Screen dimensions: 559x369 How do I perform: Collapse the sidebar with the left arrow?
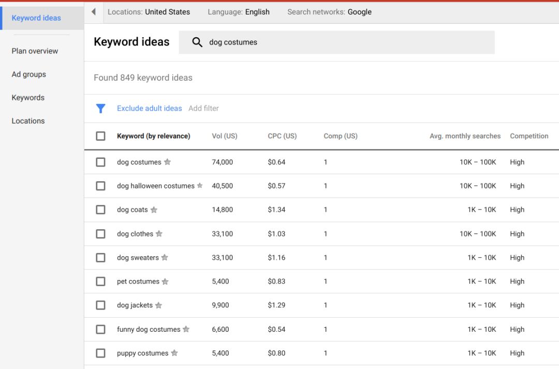click(94, 12)
